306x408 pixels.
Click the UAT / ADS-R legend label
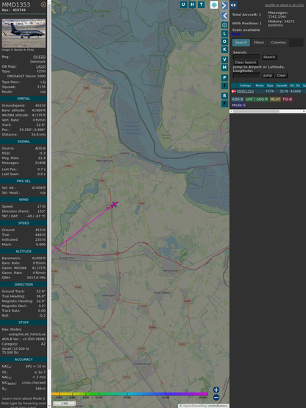[x=257, y=99]
